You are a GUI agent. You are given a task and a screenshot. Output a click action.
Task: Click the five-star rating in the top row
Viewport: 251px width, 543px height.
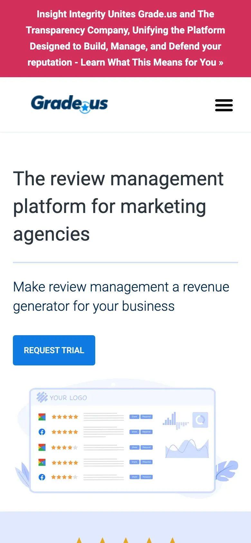tap(65, 417)
